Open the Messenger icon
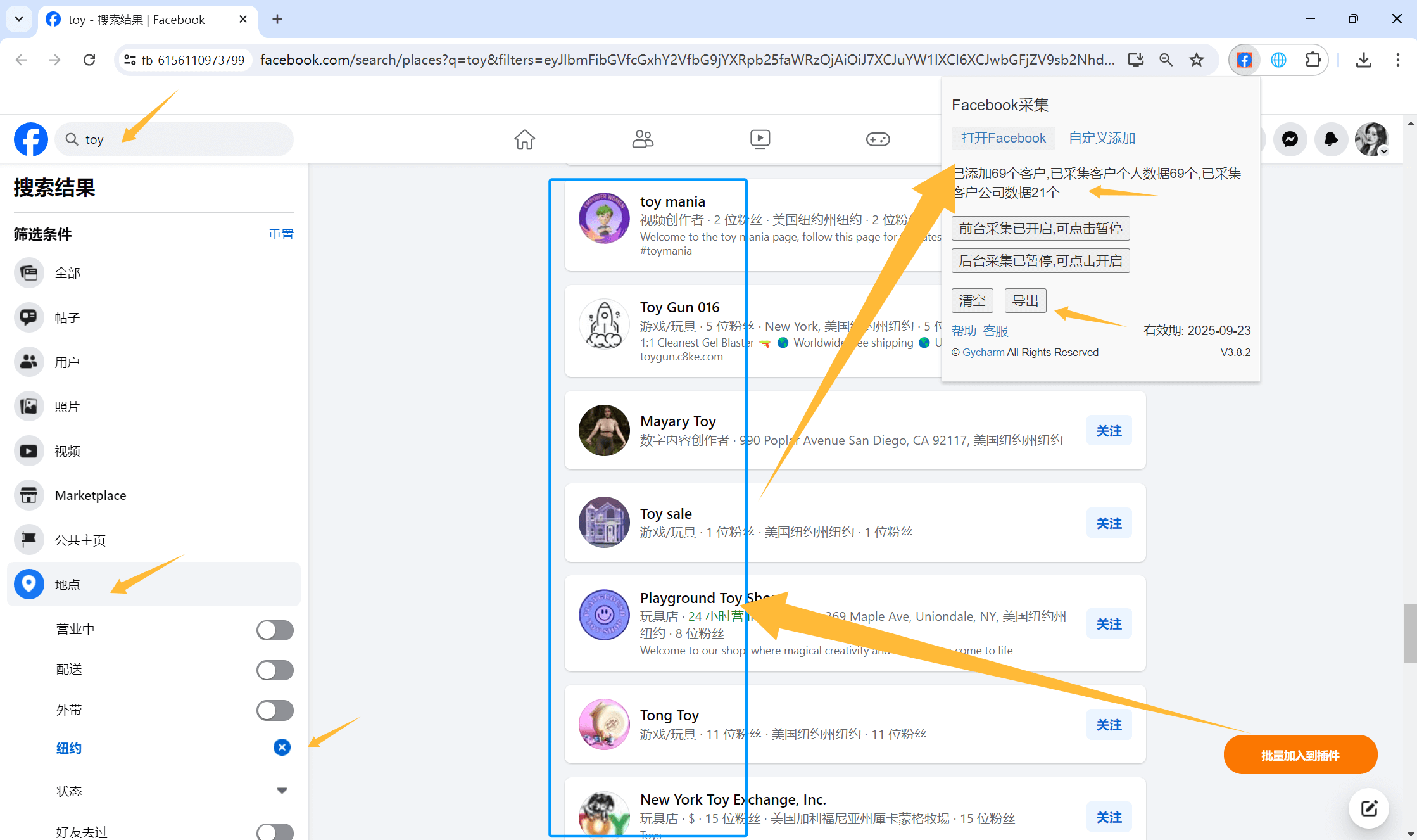 pyautogui.click(x=1290, y=139)
